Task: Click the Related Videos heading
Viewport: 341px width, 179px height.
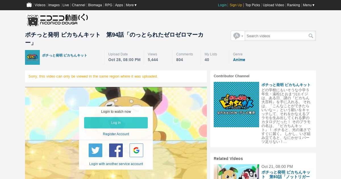Action: coord(228,159)
